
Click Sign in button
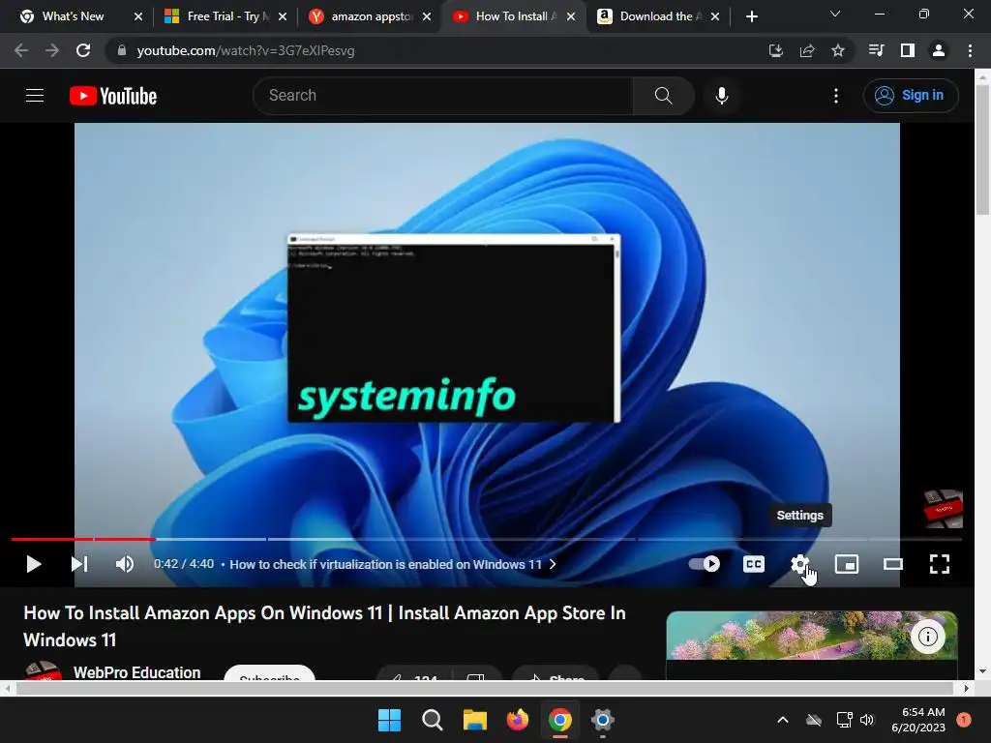click(x=911, y=96)
